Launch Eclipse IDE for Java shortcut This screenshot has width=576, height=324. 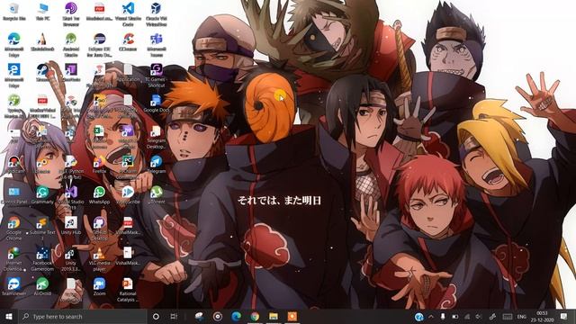coord(100,45)
